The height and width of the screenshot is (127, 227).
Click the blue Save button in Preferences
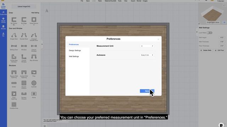click(x=147, y=91)
